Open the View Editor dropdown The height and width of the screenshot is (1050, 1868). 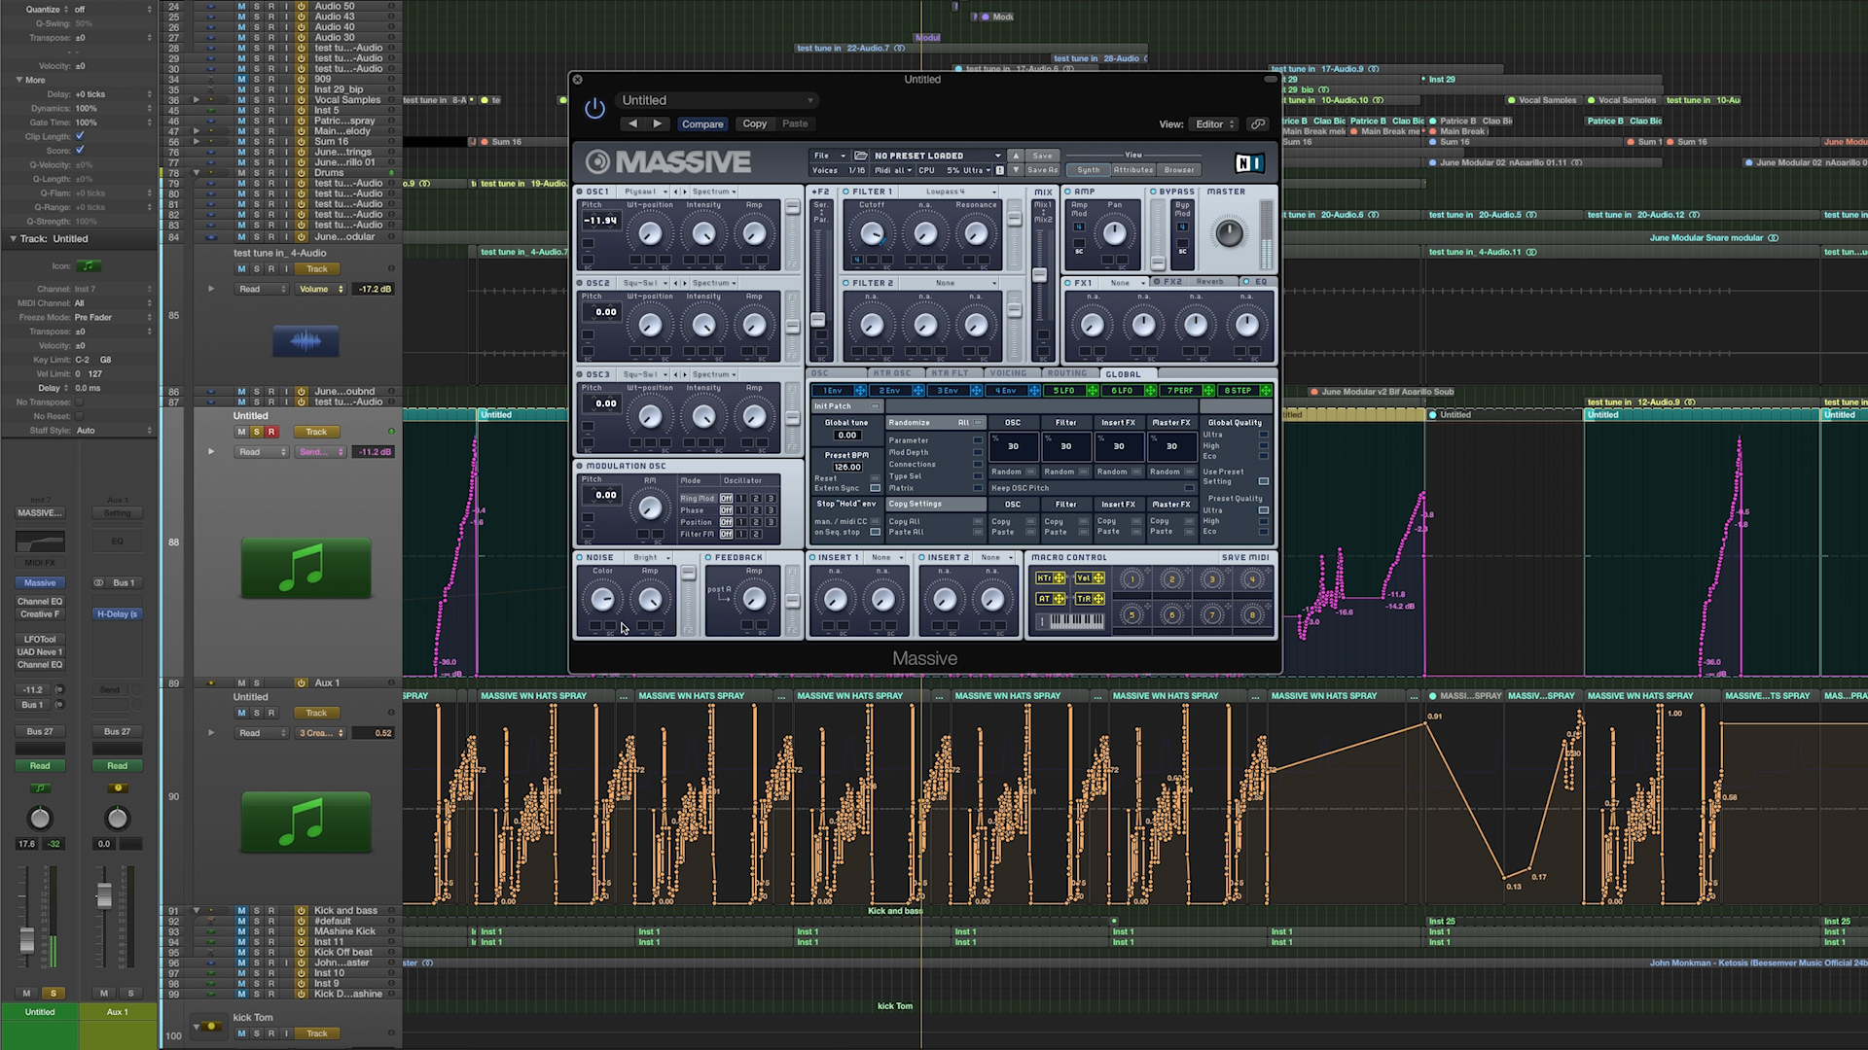1215,124
